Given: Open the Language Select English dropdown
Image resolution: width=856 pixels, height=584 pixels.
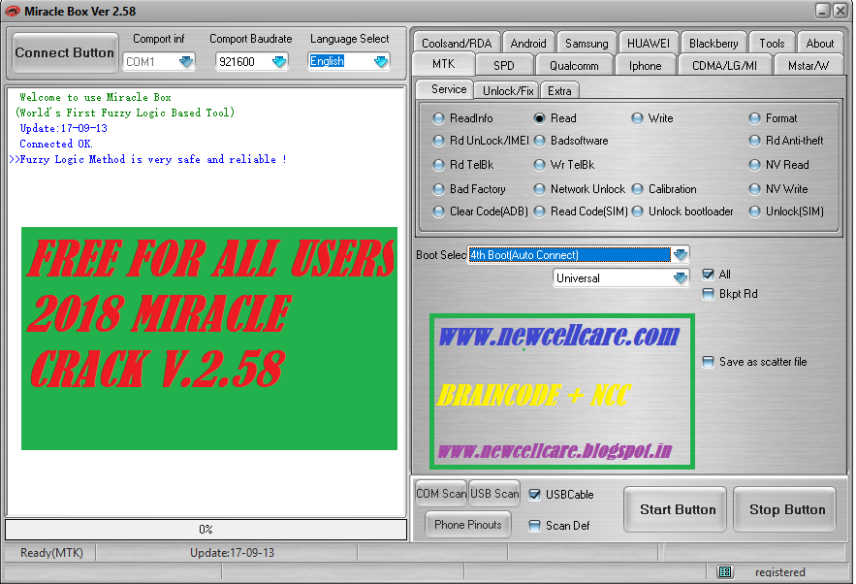Looking at the screenshot, I should coord(381,62).
